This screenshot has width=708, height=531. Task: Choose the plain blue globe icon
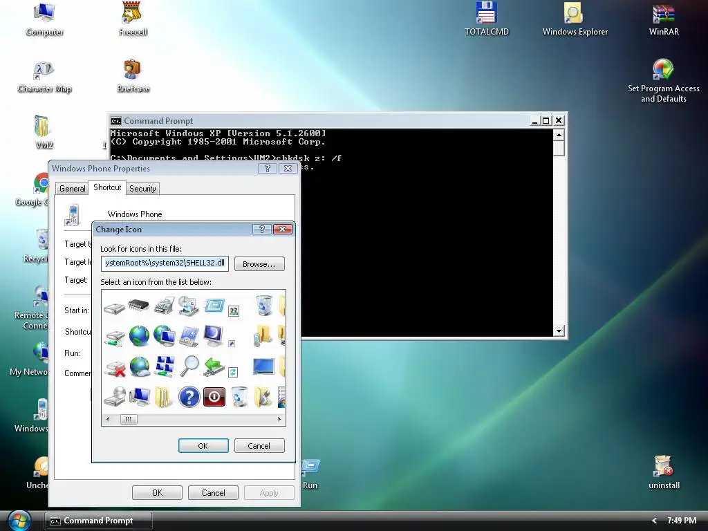(139, 336)
